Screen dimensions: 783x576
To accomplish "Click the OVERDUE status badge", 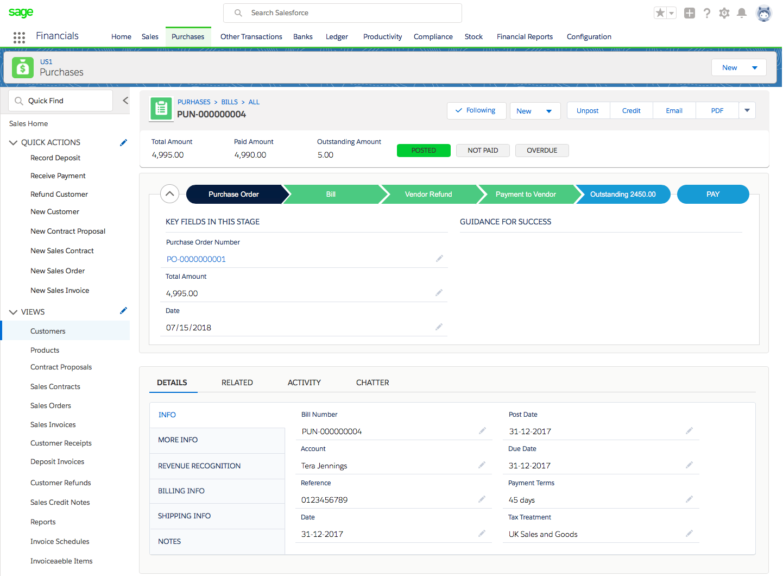I will [542, 151].
